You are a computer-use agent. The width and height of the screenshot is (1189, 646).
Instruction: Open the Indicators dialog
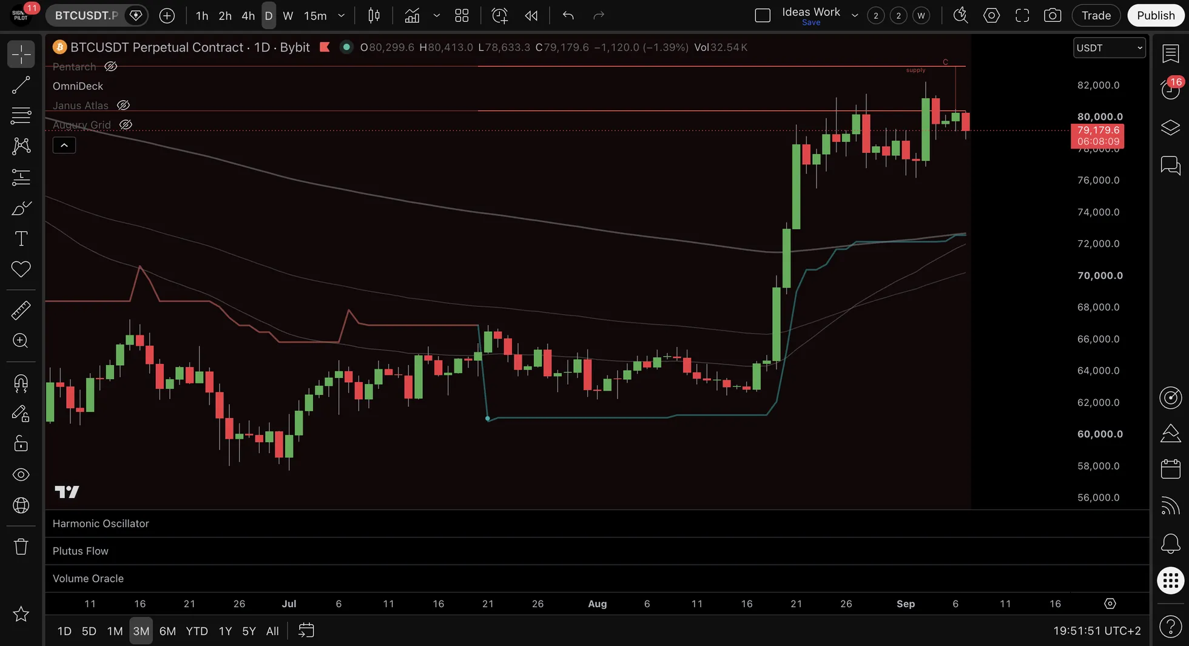412,16
